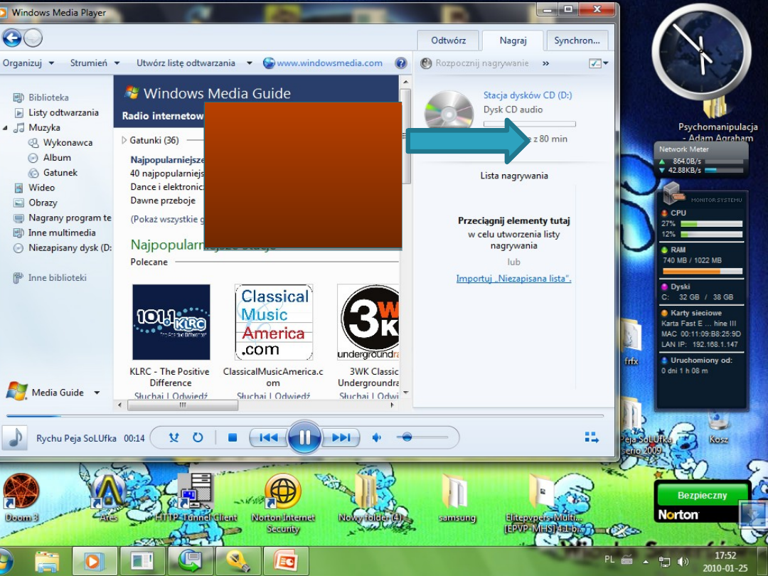The width and height of the screenshot is (768, 576).
Task: Toggle shuffle playback mode
Action: (173, 437)
